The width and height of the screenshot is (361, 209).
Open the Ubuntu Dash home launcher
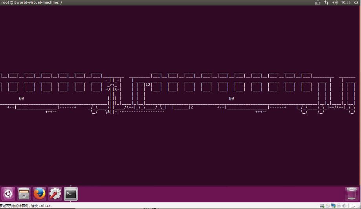coord(8,194)
